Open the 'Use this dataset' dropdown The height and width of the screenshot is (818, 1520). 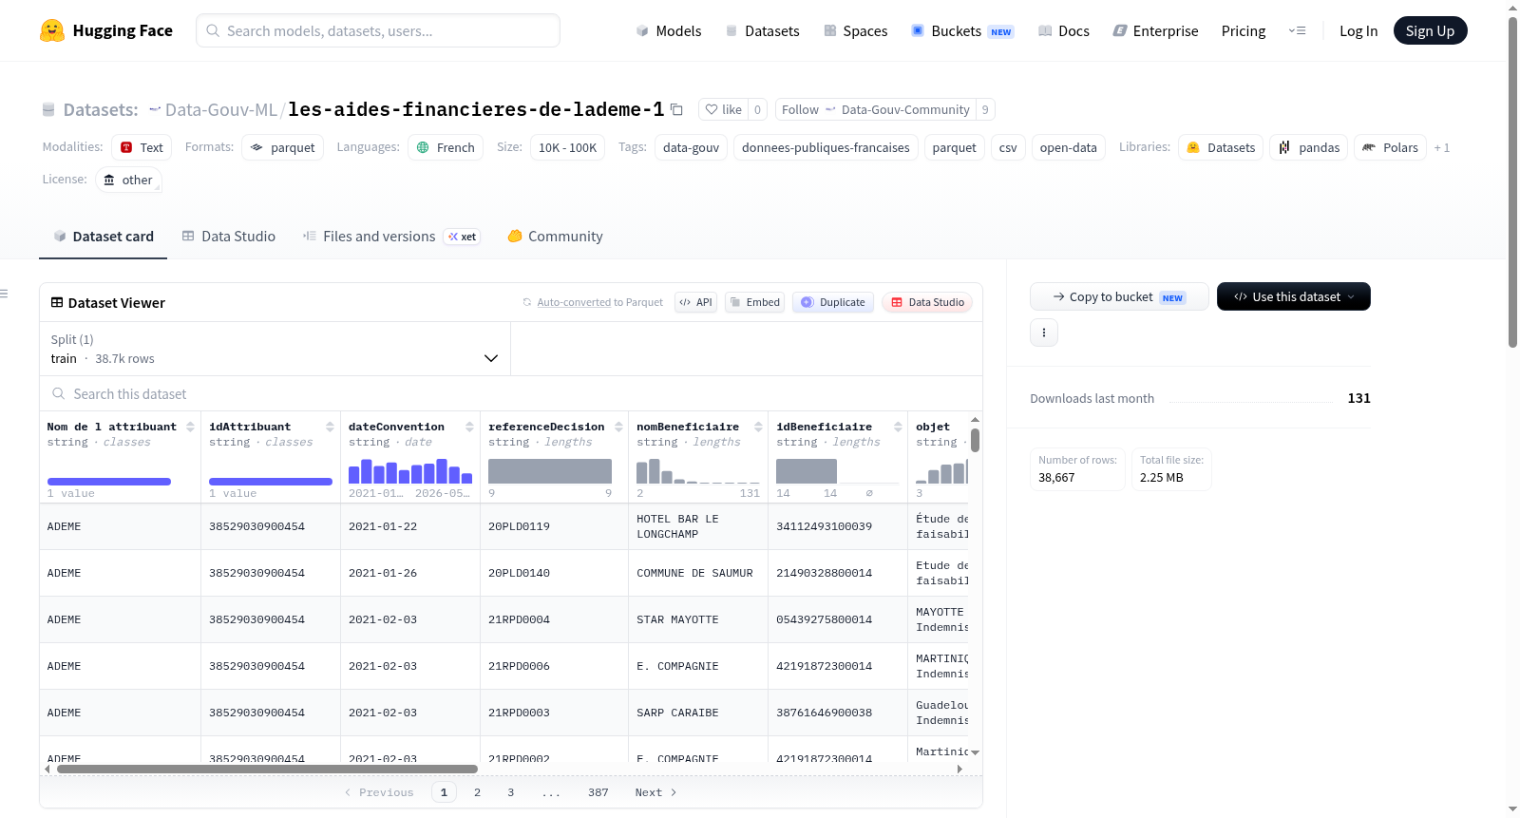pyautogui.click(x=1294, y=296)
